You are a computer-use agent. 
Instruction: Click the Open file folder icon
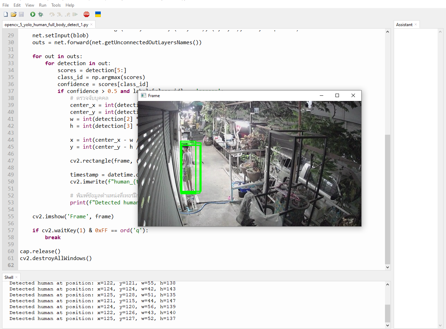click(14, 14)
